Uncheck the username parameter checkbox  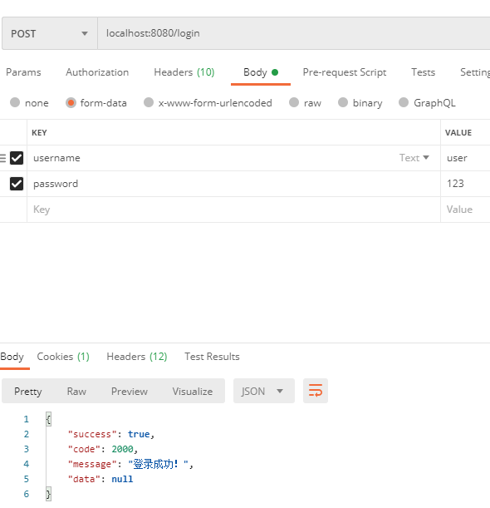17,158
